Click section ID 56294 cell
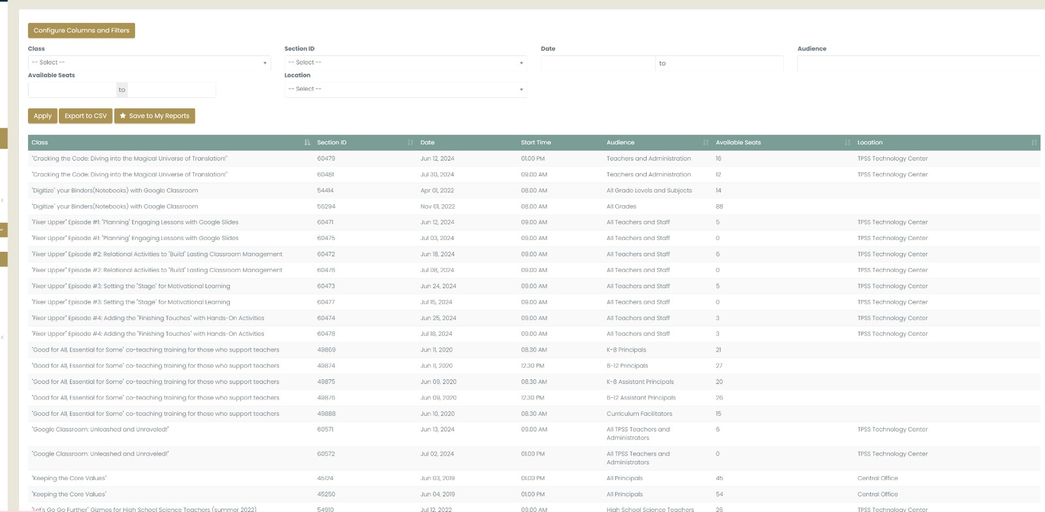Screen dimensions: 1045x512 pyautogui.click(x=326, y=206)
